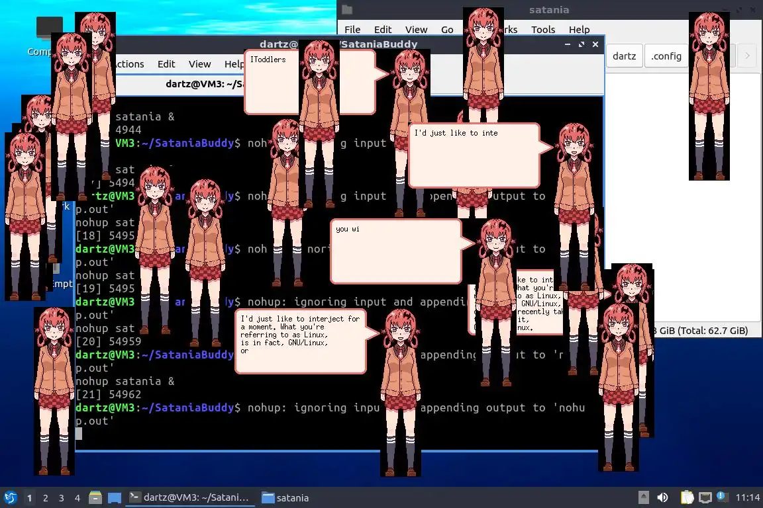Open the terminal's Edit menu
The width and height of the screenshot is (763, 508).
[166, 63]
